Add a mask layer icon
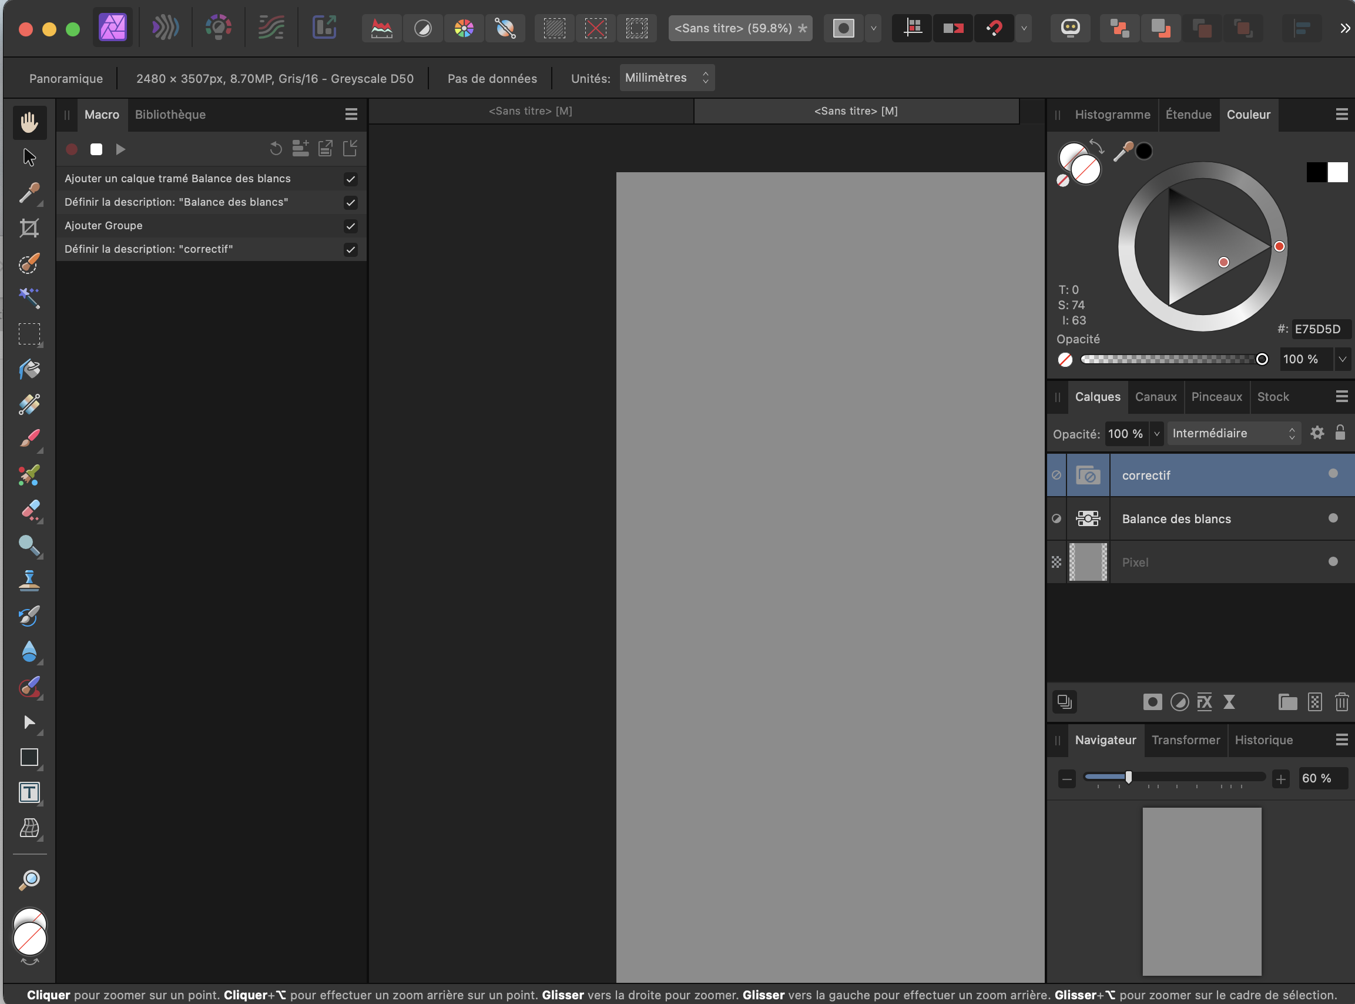1355x1004 pixels. [1152, 702]
